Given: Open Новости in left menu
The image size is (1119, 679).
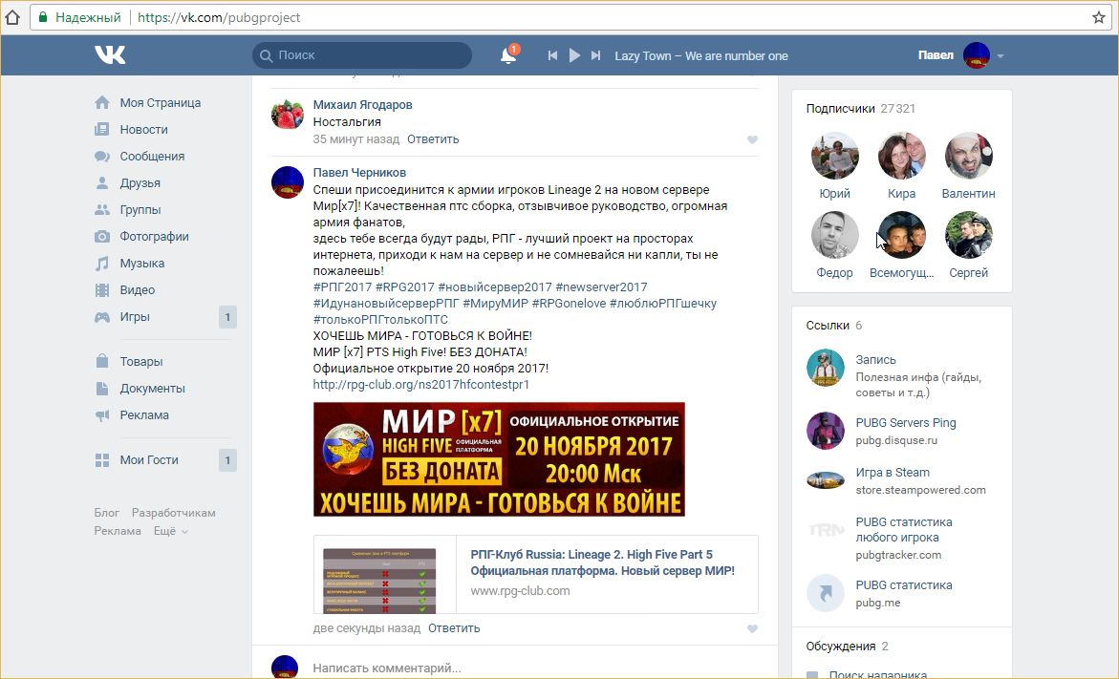Looking at the screenshot, I should [x=143, y=129].
